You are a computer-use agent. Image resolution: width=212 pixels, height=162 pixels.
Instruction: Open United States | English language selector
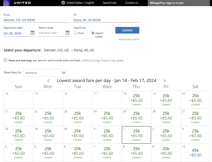point(80,3)
